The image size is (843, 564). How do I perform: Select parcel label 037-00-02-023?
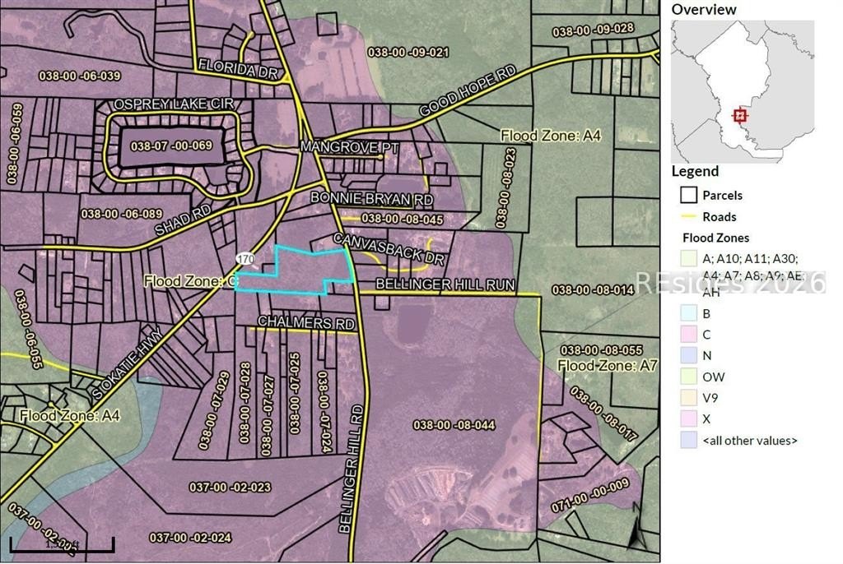(x=231, y=488)
